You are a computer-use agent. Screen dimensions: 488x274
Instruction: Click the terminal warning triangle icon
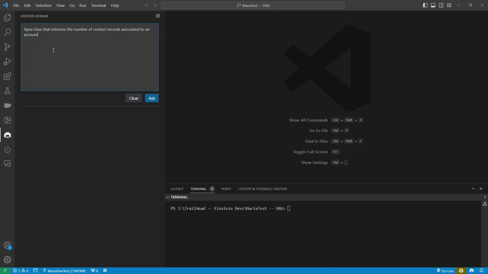(485, 204)
